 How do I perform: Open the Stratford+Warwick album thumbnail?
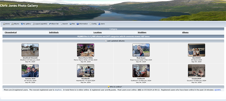30,50
